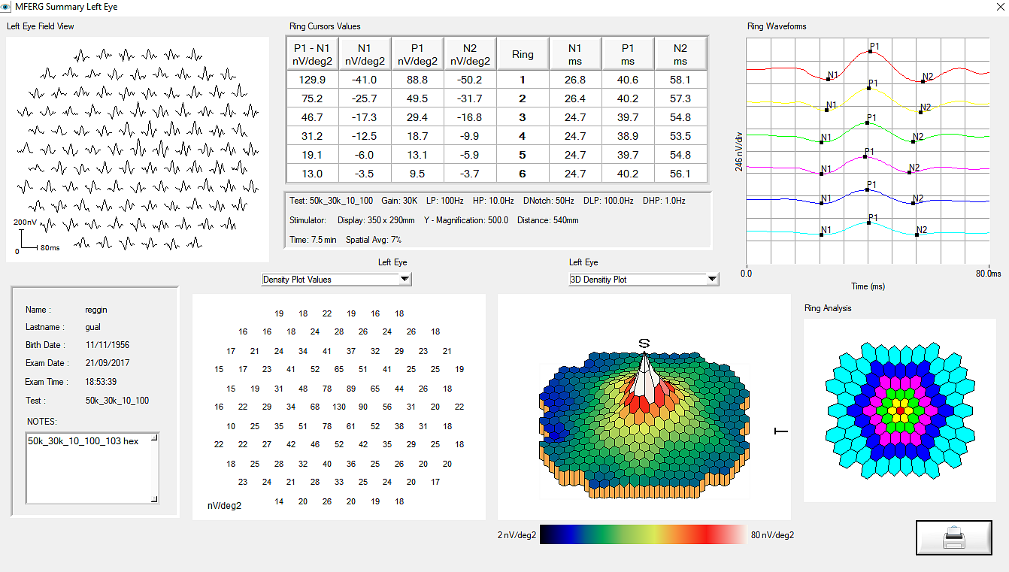Click the 'Display: 350 x 290mm' text
Image resolution: width=1009 pixels, height=572 pixels.
[375, 220]
